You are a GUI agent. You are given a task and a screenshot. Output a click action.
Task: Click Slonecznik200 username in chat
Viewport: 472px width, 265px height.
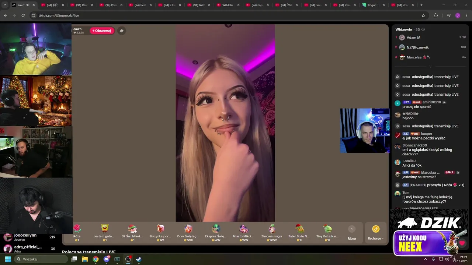tap(414, 145)
